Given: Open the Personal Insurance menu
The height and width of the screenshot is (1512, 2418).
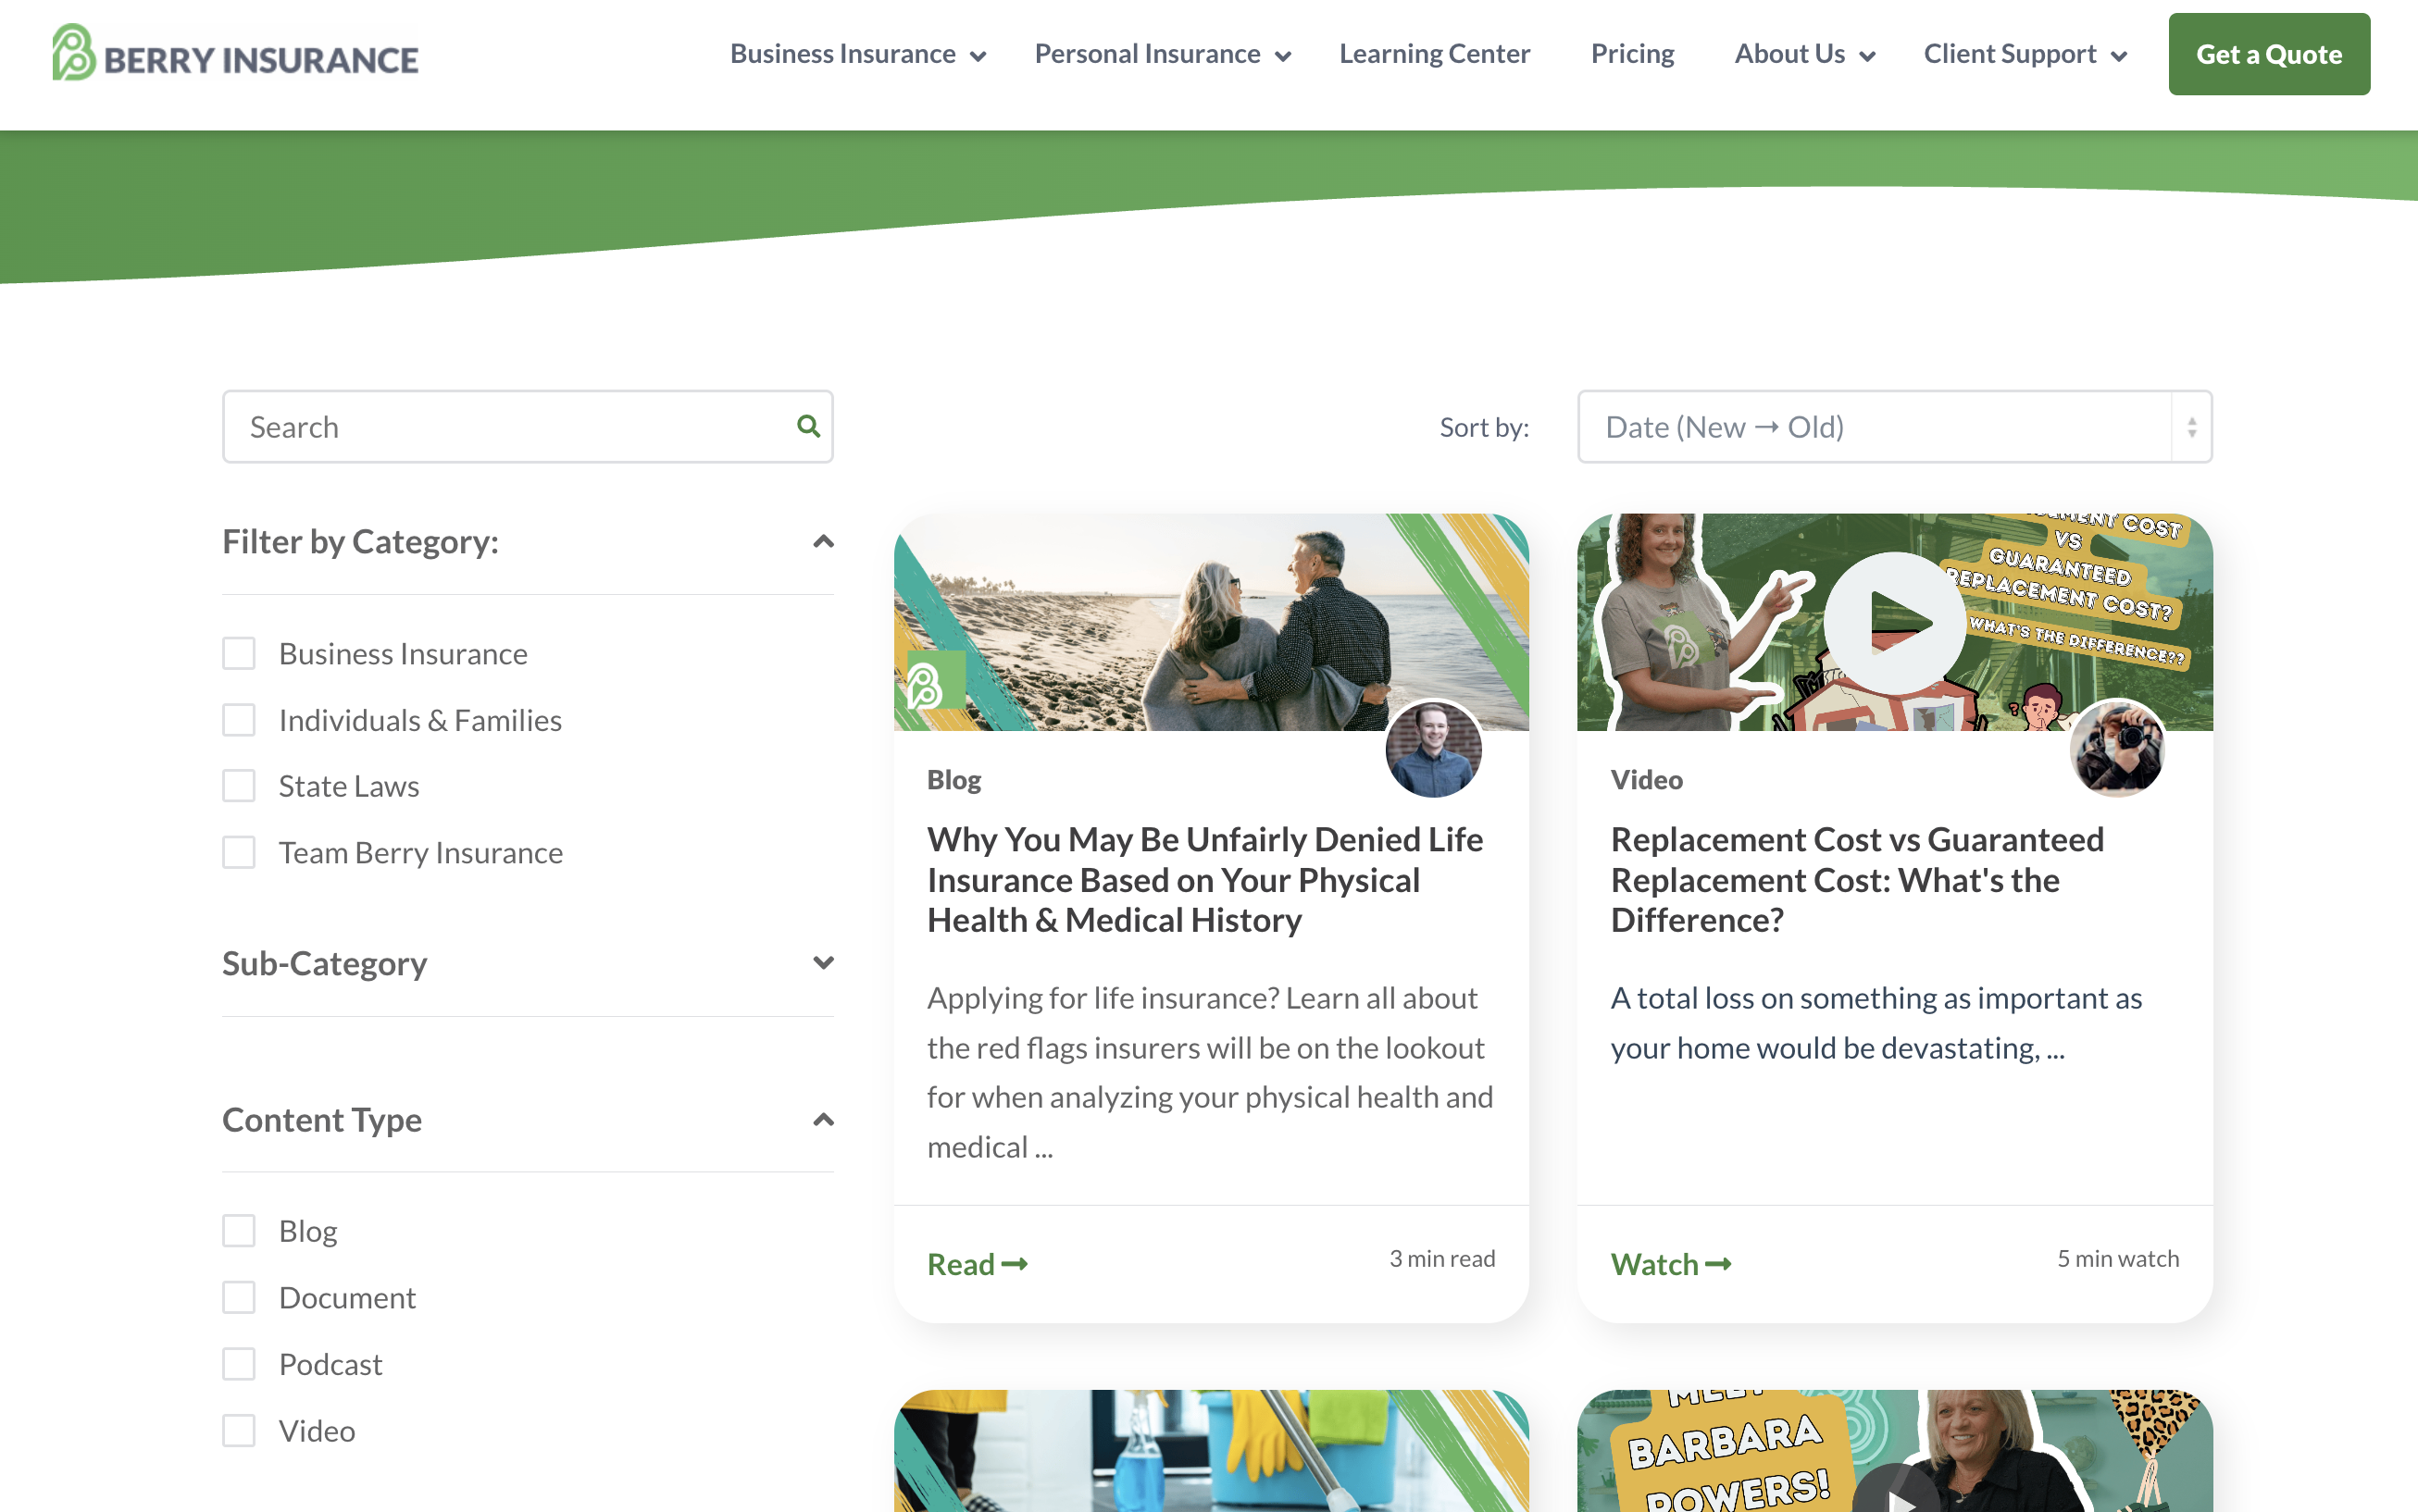Looking at the screenshot, I should [x=1146, y=54].
